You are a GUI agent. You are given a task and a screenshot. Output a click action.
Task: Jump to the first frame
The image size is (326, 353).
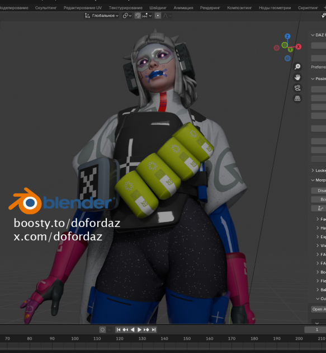(x=119, y=329)
